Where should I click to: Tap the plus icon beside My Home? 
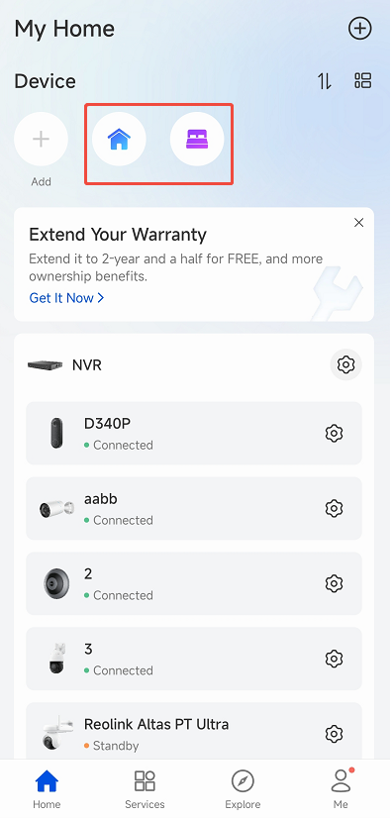tap(359, 28)
